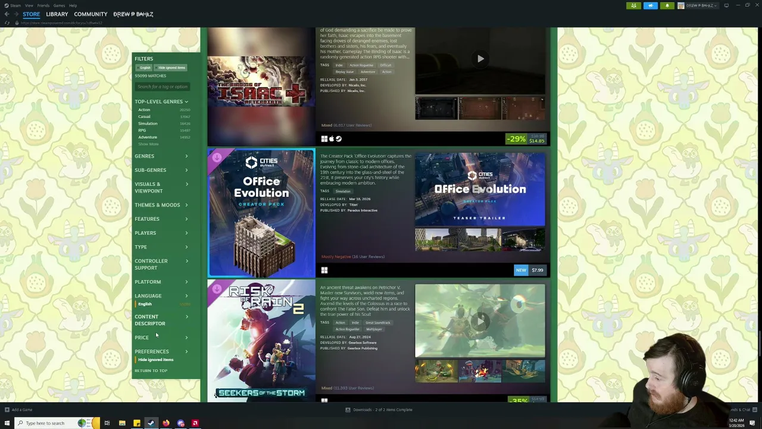This screenshot has width=762, height=429.
Task: Open the Downloads status icon
Action: coord(348,409)
